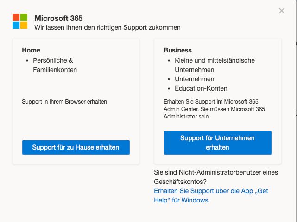Click 'Support für Unternehmen erhalten' button
297x222 pixels.
218,143
